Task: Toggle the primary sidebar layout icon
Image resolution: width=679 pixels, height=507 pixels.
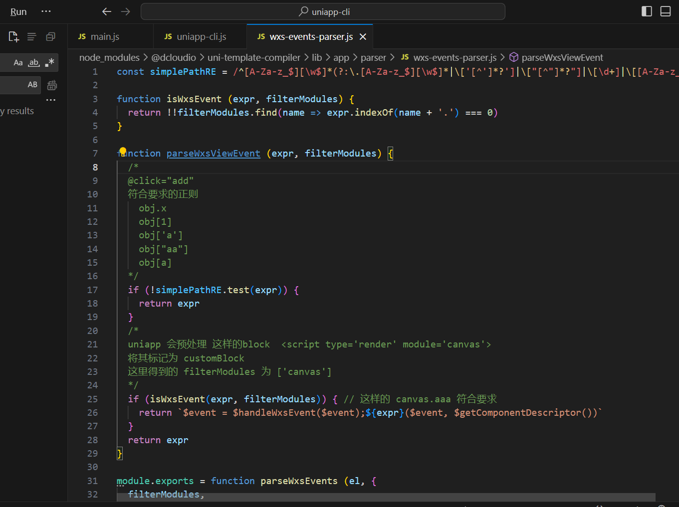Action: pos(647,11)
